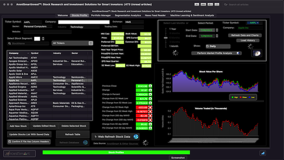The height and width of the screenshot is (160, 284).
Task: Click the Website input field
Action: (47, 32)
